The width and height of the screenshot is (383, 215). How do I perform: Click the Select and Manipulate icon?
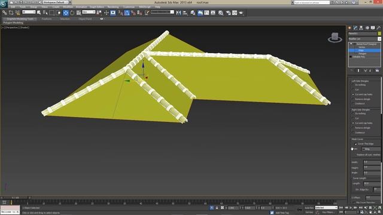pyautogui.click(x=107, y=13)
